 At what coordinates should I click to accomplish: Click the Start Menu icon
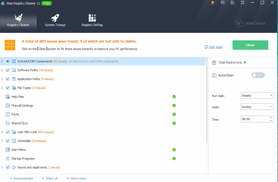click(8, 150)
